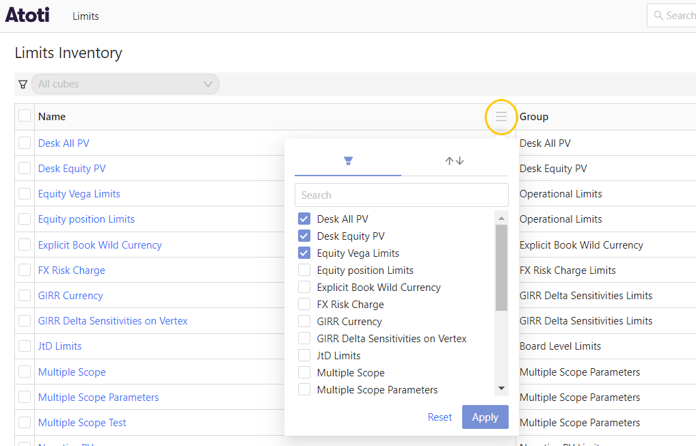The height and width of the screenshot is (446, 696).
Task: Toggle the select-all checkbox in table header
Action: click(x=25, y=116)
